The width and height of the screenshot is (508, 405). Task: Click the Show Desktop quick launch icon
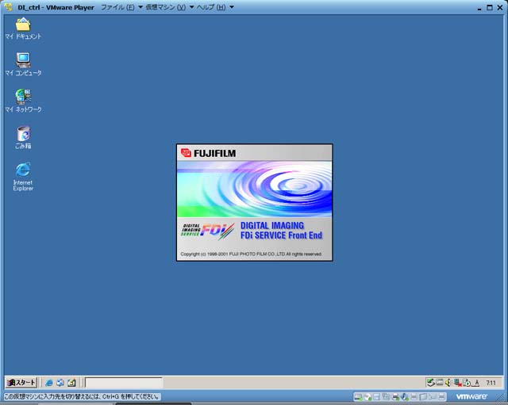coord(71,383)
